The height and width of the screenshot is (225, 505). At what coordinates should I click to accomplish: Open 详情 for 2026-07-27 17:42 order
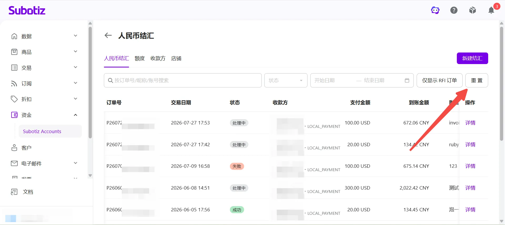click(x=470, y=144)
